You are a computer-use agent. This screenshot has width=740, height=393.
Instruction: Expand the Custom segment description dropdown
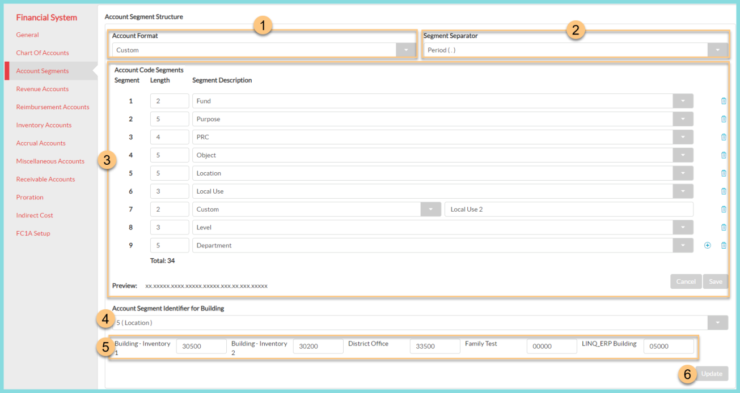[430, 210]
